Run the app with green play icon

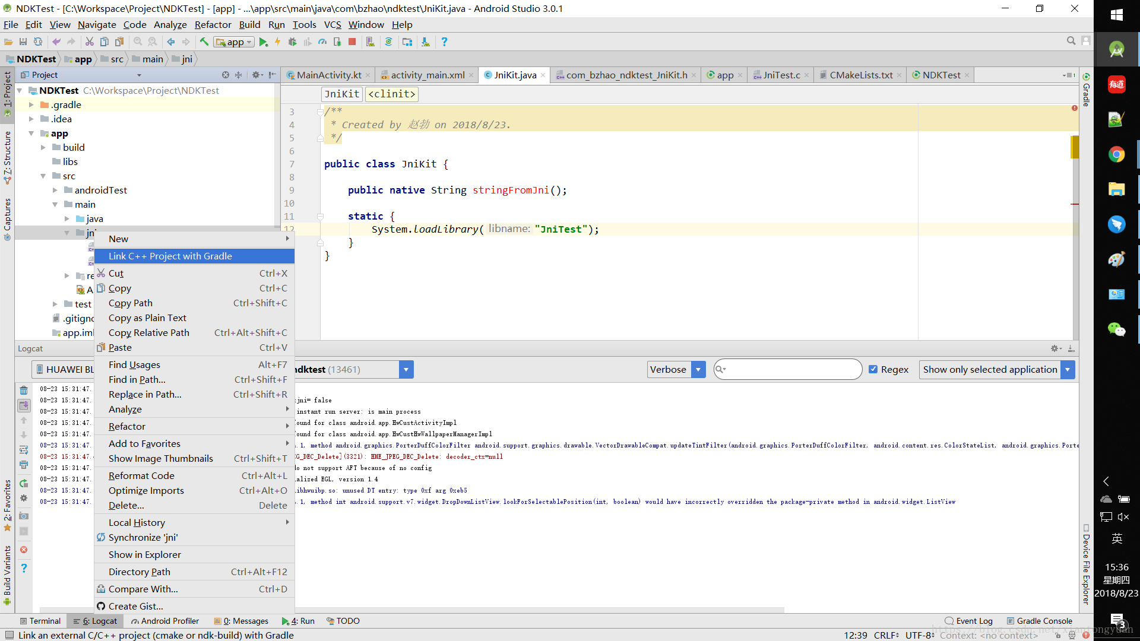[264, 42]
